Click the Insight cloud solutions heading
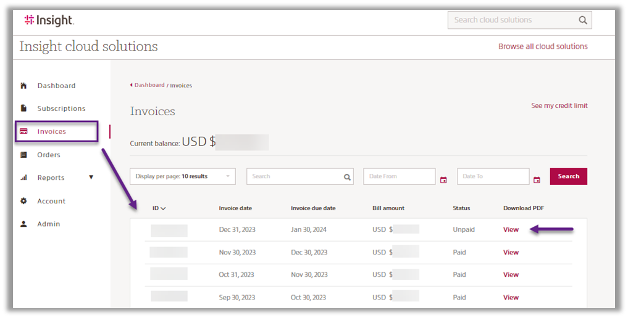The image size is (628, 318). 88,46
